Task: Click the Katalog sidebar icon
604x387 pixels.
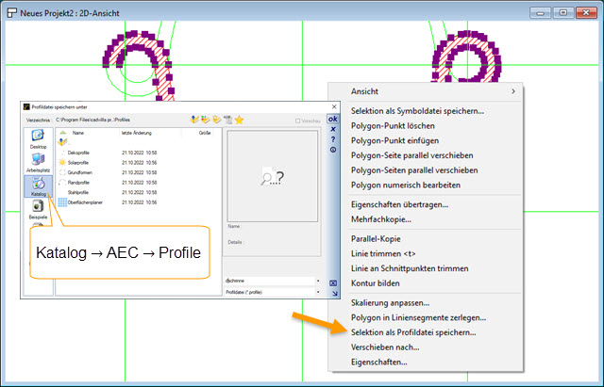Action: 38,185
